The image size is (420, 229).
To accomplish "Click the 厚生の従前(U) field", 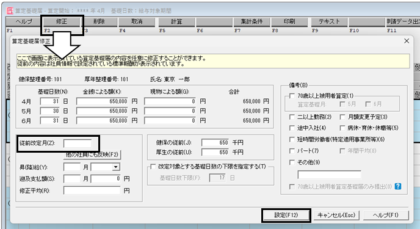I will (215, 153).
